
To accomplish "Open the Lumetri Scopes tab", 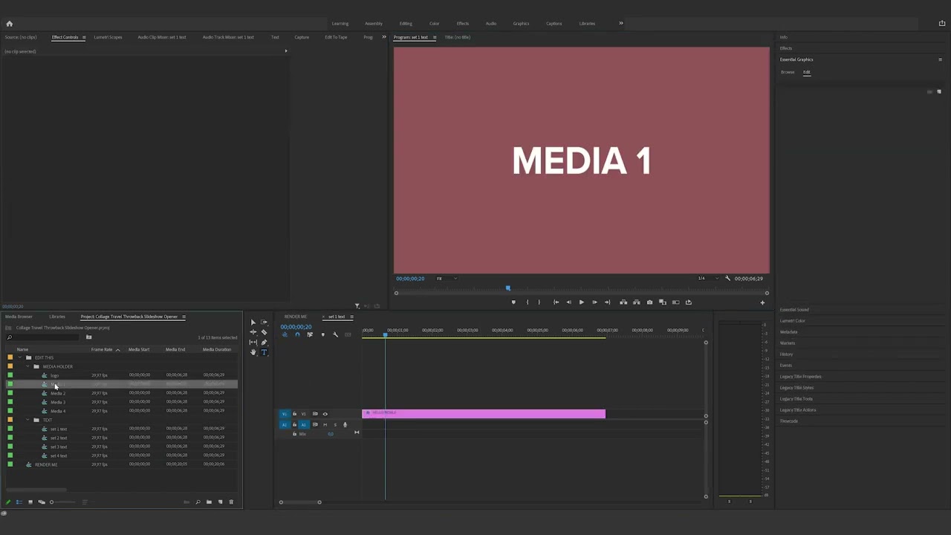I will [108, 37].
